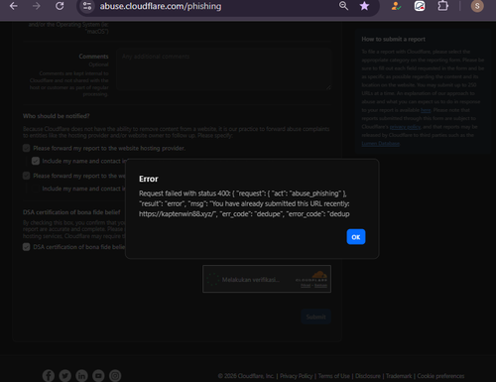
Task: Open the profile avatar S
Action: [477, 6]
